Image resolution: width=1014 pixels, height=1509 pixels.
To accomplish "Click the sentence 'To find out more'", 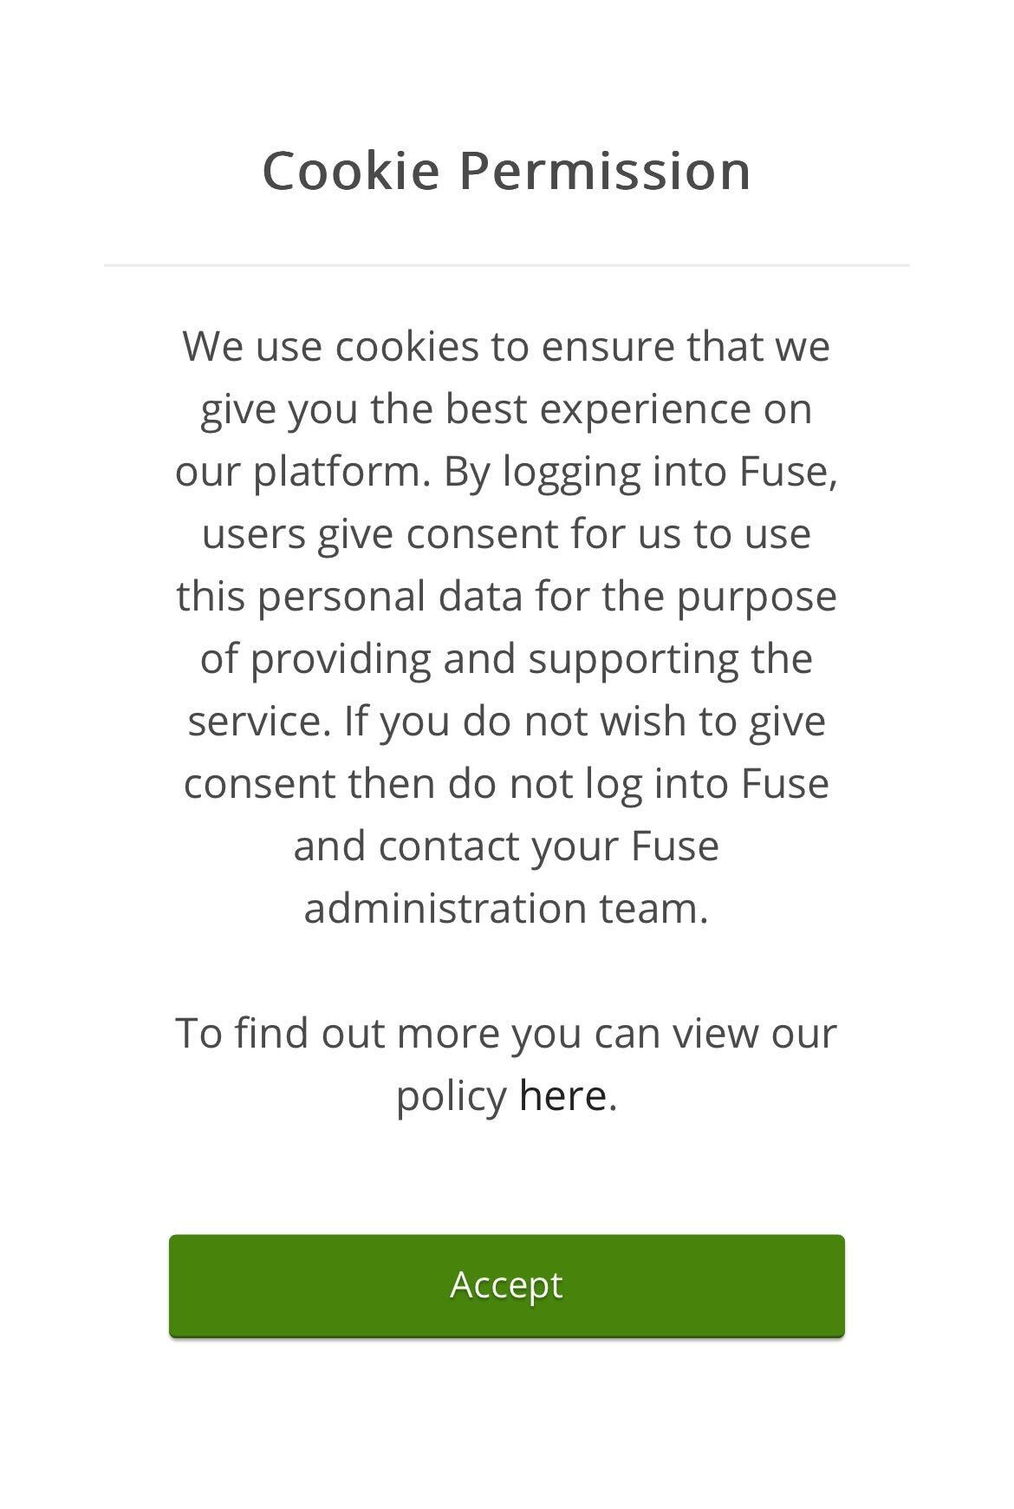I will pos(506,1034).
